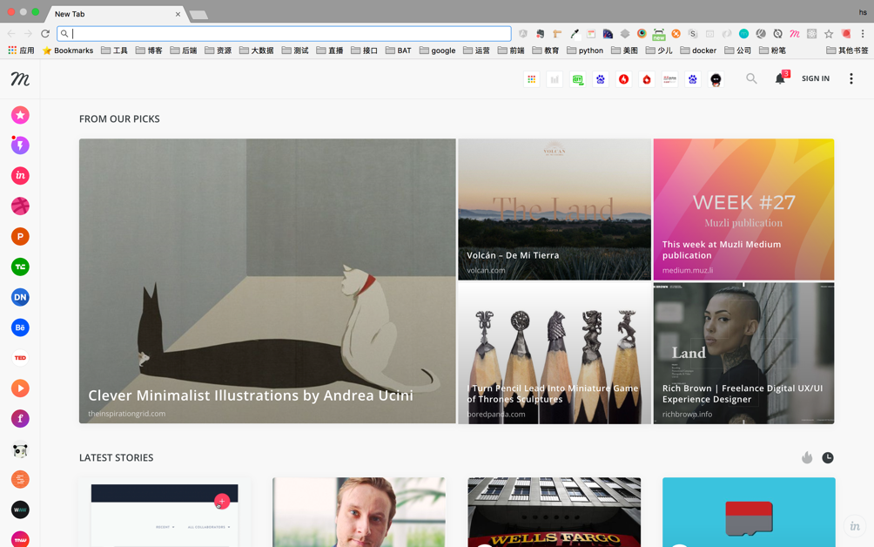Viewport: 874px width, 547px height.
Task: Open the orange striped lines feed in sidebar
Action: [20, 479]
